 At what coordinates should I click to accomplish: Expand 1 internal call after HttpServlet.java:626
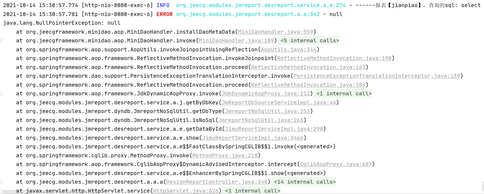pyautogui.click(x=252, y=191)
